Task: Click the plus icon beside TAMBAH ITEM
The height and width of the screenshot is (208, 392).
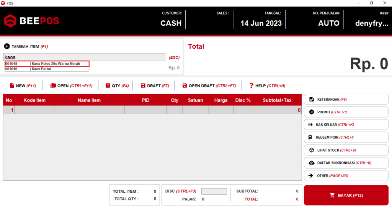Action: coord(7,46)
